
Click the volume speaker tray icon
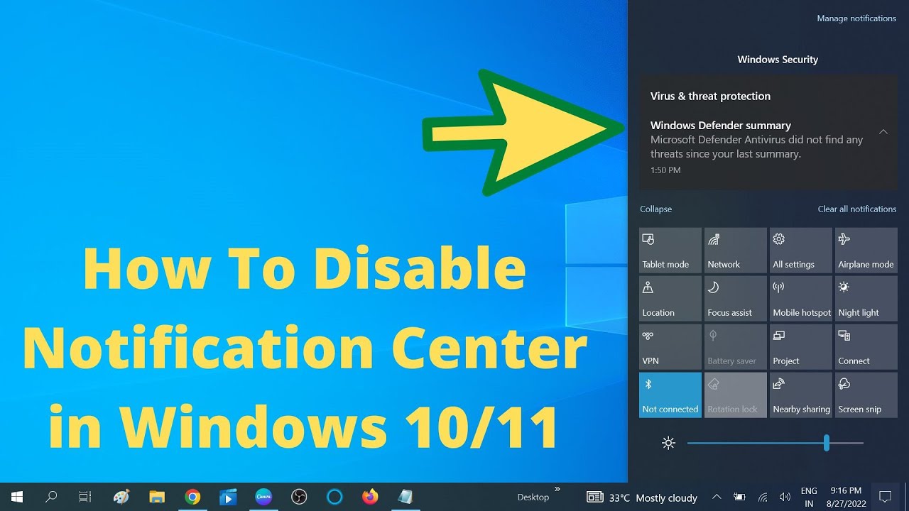click(x=785, y=498)
